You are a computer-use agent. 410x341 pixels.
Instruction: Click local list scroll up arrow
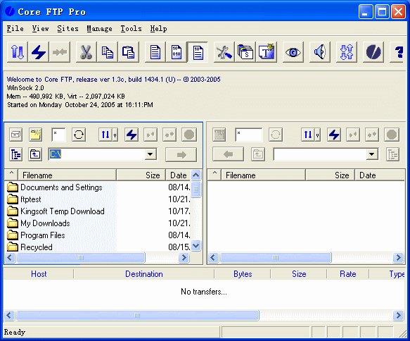(x=196, y=175)
